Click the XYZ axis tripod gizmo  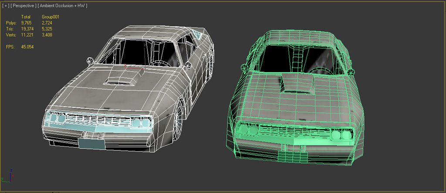(x=7, y=176)
